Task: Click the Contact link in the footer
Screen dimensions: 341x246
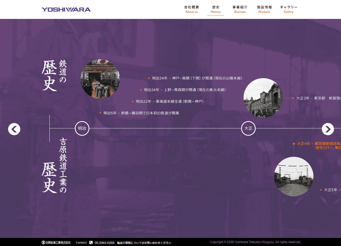Action: pyautogui.click(x=81, y=242)
